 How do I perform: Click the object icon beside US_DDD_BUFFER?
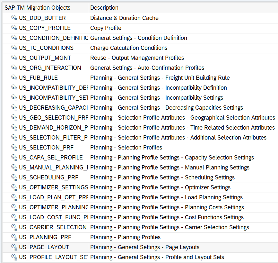(14, 18)
